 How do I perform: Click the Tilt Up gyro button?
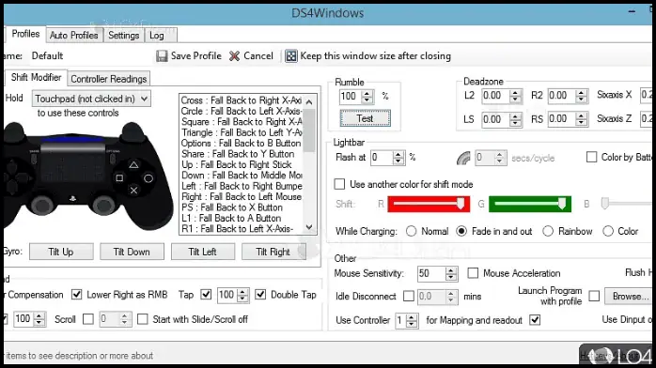pyautogui.click(x=61, y=252)
